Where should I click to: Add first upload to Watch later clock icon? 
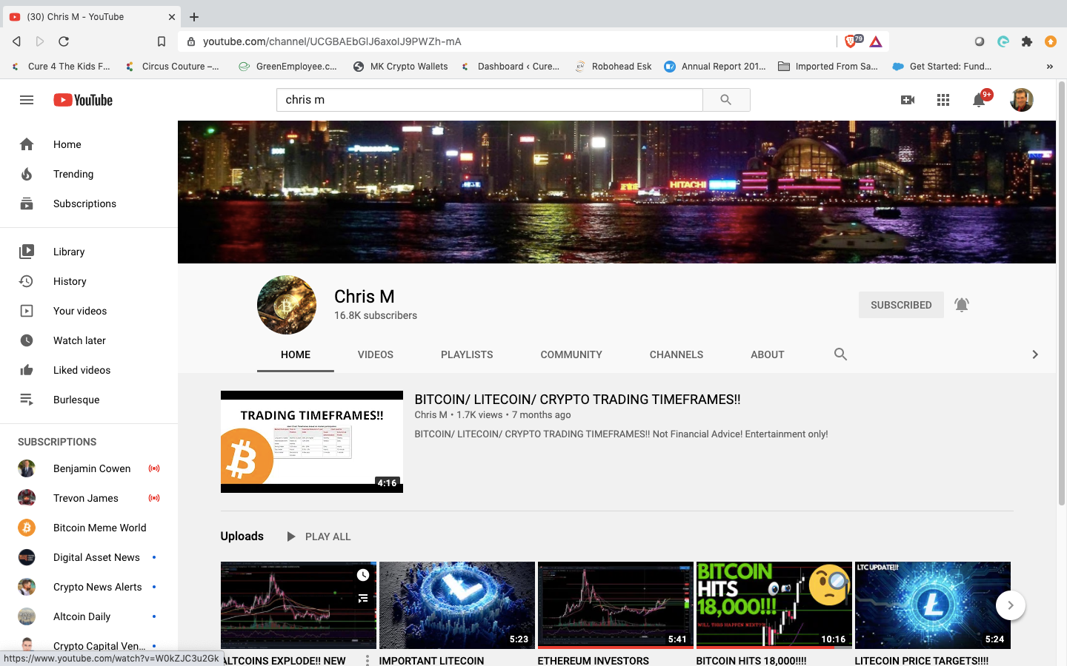[363, 575]
